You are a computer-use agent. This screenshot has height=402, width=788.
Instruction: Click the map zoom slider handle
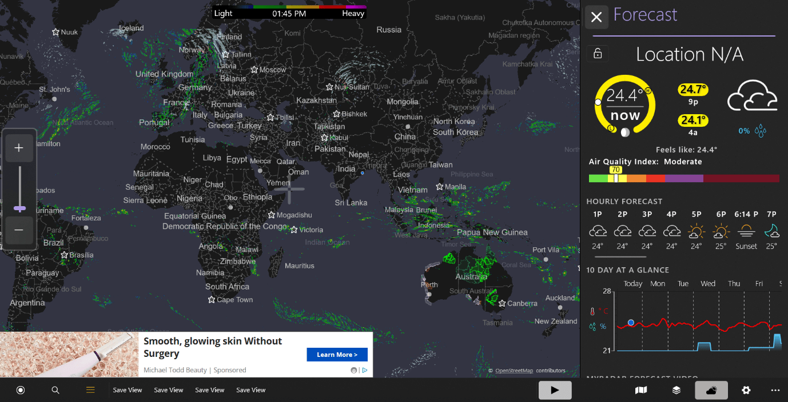pyautogui.click(x=19, y=208)
